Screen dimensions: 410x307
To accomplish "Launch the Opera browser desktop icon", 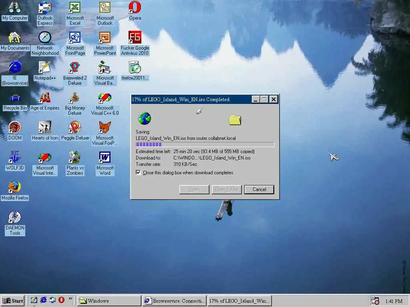I will click(135, 10).
